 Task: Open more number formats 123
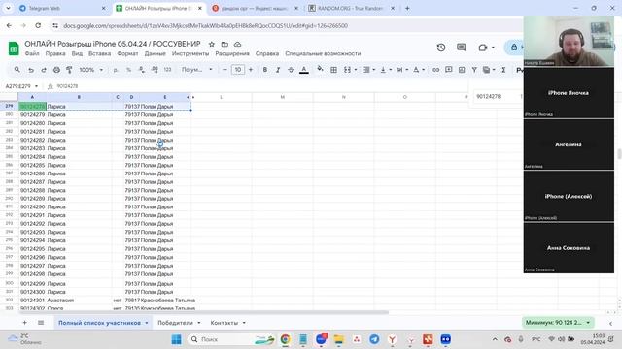click(167, 70)
